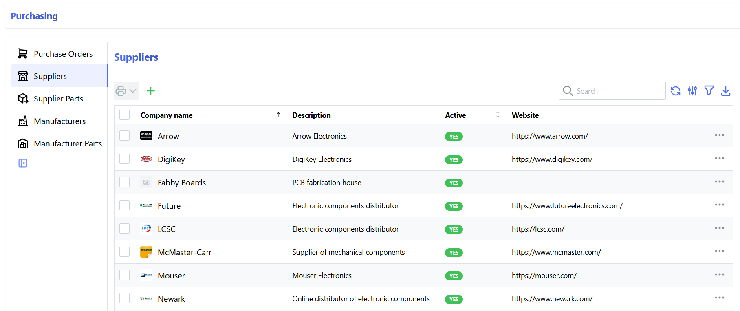Click the green plus add supplier icon

(x=151, y=91)
